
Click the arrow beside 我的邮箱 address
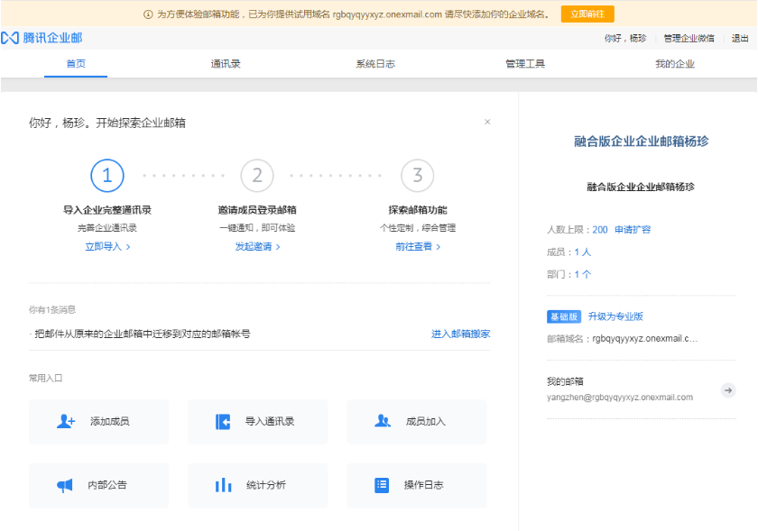(x=727, y=390)
